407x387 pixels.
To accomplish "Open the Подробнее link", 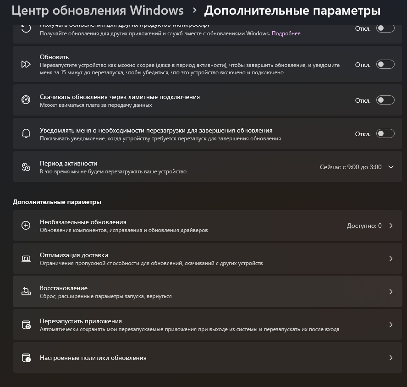I will pyautogui.click(x=286, y=33).
